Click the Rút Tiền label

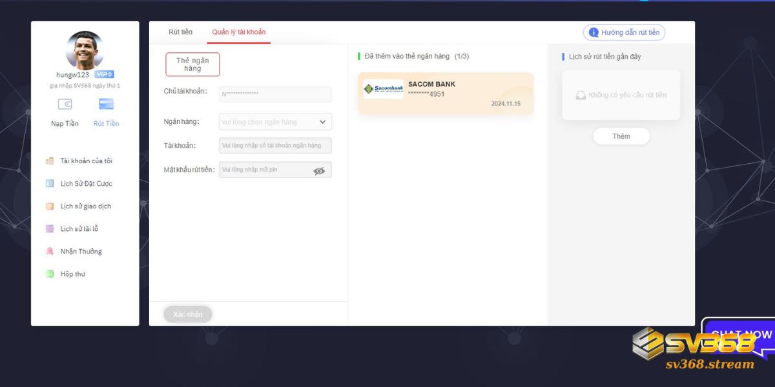(x=106, y=124)
